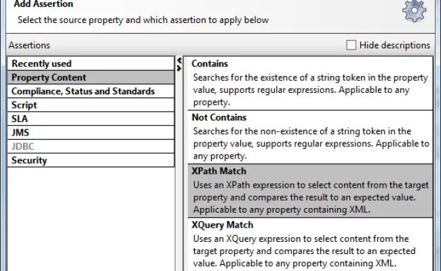Click the right-pointing splitter arrow

[x=179, y=67]
